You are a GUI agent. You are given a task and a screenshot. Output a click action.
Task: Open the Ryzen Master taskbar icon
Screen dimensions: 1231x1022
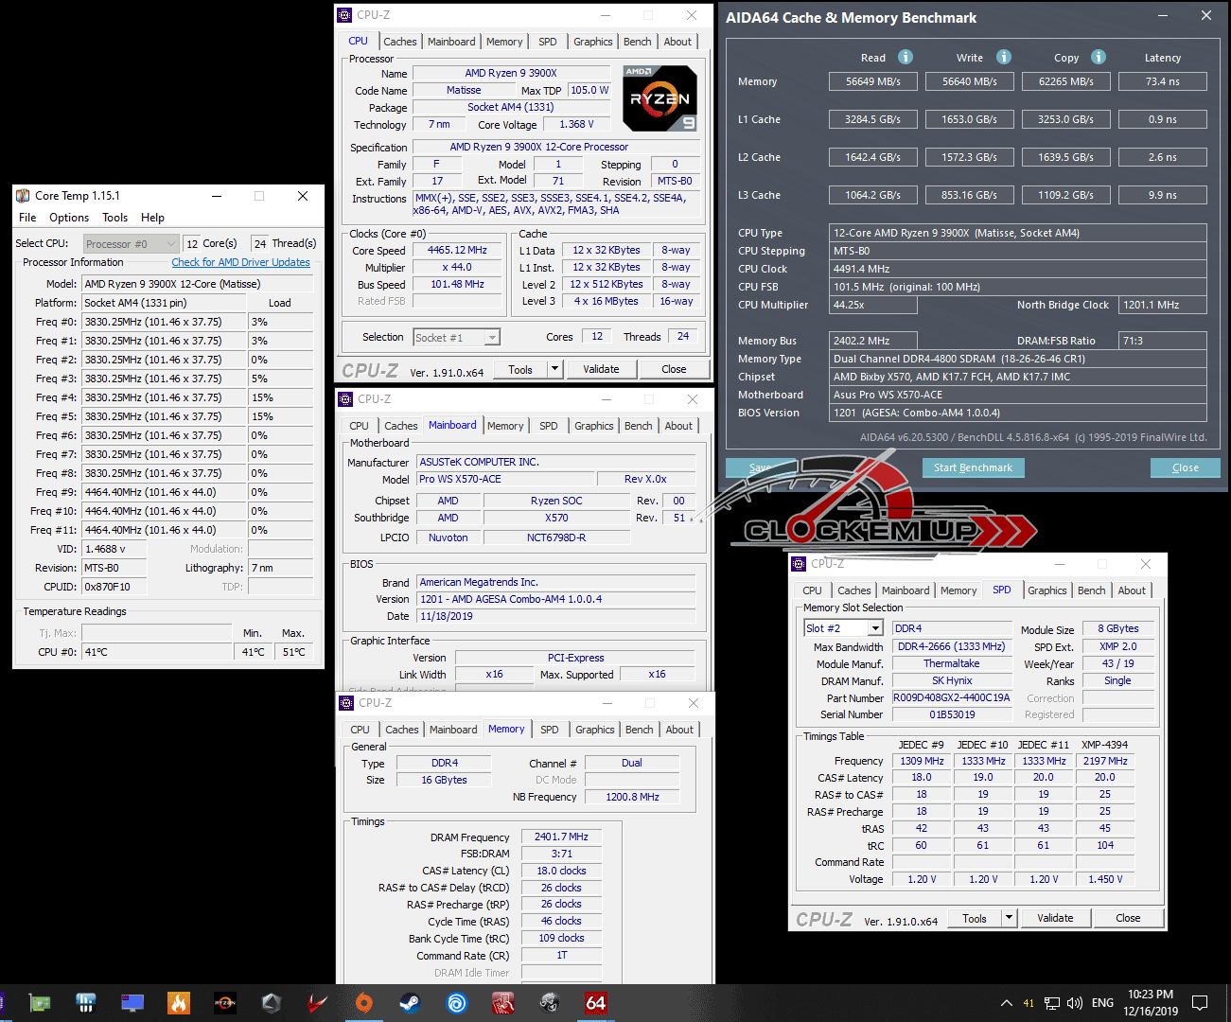tap(225, 1002)
